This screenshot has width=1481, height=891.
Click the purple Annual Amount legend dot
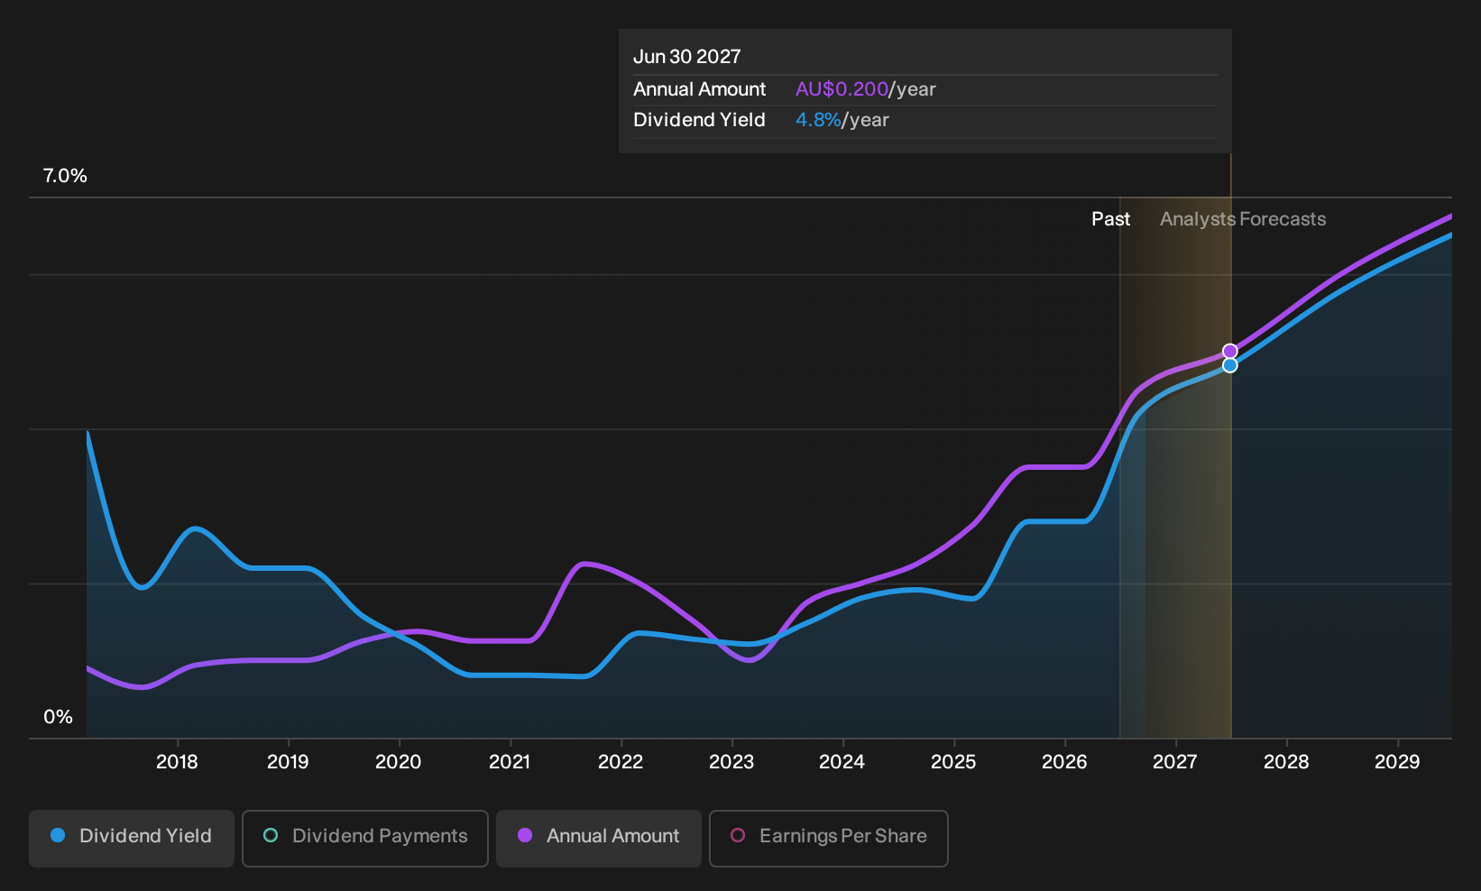525,836
